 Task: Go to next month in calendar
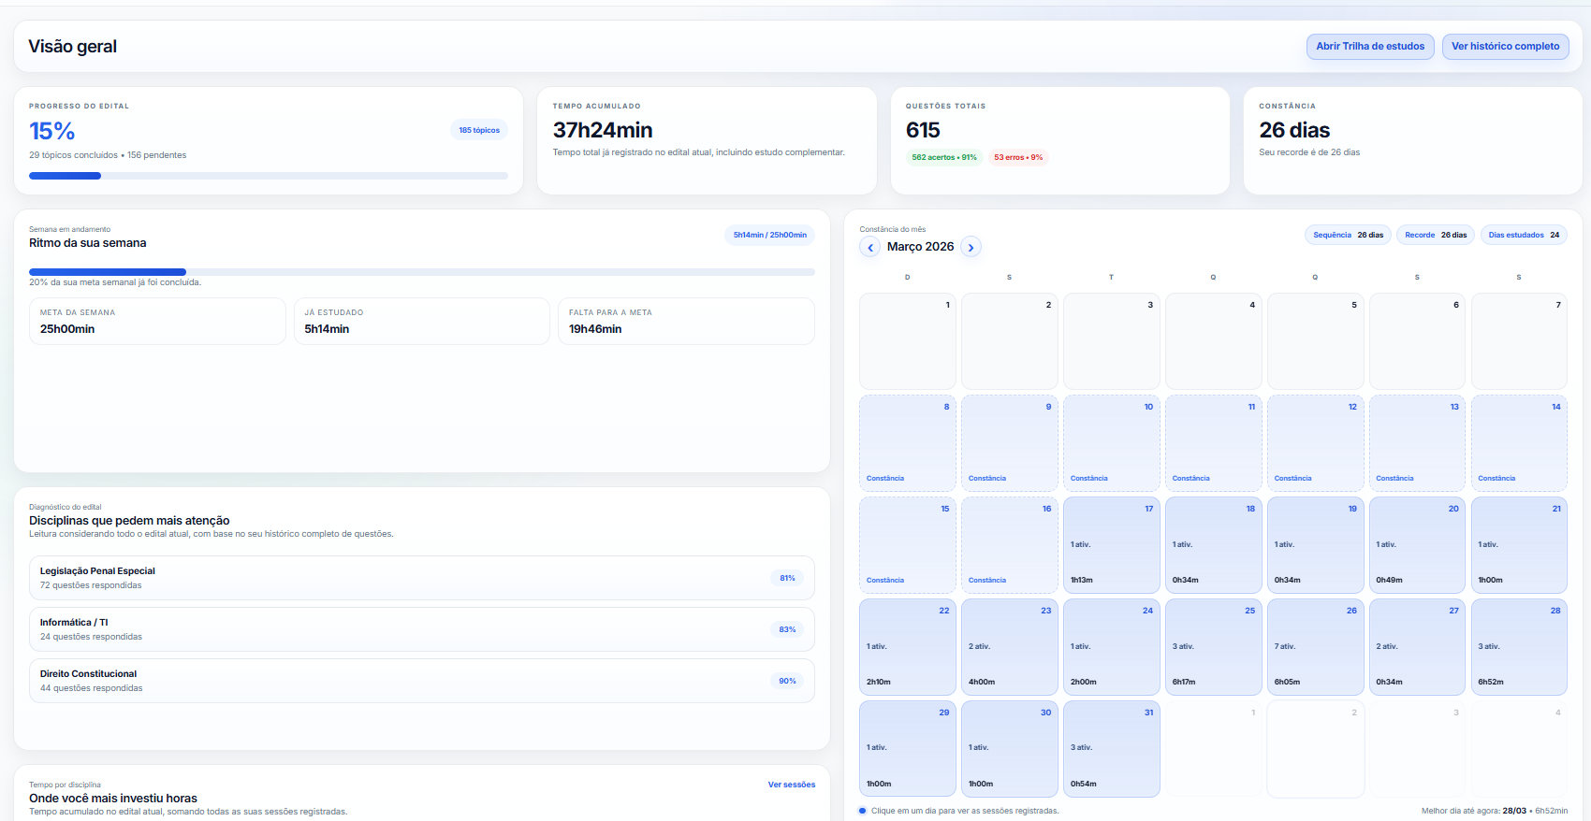click(x=971, y=248)
